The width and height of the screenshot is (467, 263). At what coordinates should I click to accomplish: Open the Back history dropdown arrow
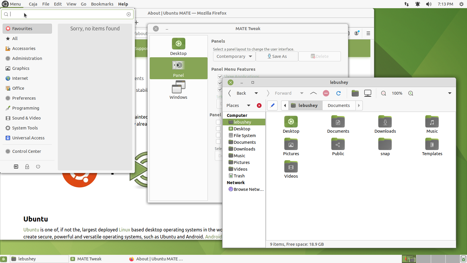[256, 93]
